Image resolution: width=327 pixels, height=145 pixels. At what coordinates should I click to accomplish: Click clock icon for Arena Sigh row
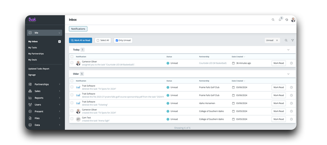tap(291, 119)
